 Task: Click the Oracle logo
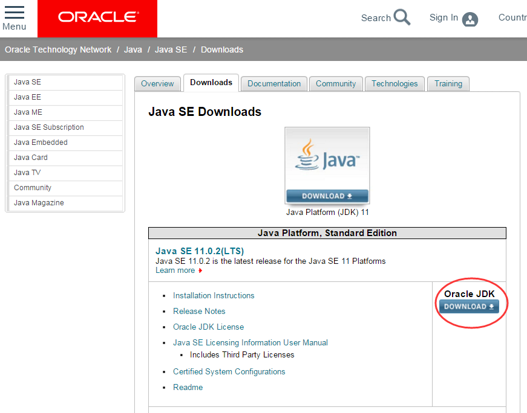[x=97, y=19]
